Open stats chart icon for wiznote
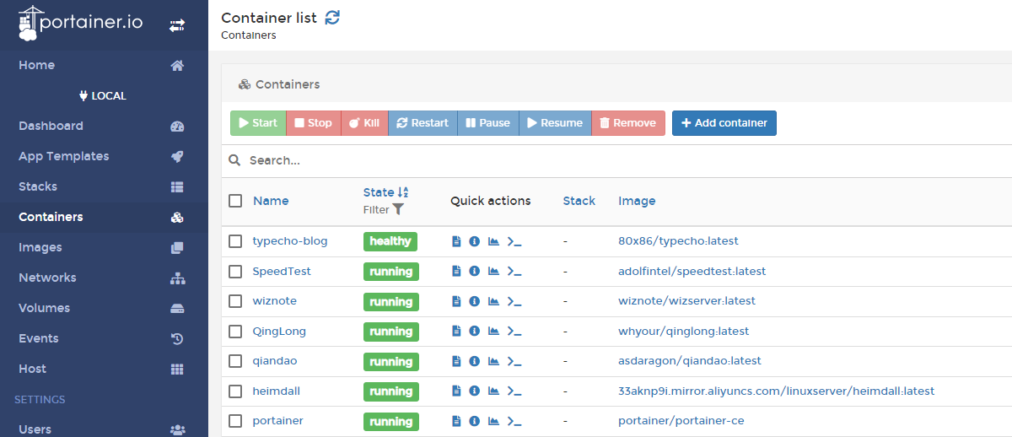1012x437 pixels. 493,302
